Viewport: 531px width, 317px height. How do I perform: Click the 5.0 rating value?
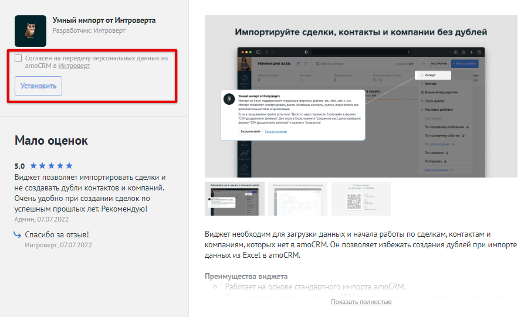[19, 166]
